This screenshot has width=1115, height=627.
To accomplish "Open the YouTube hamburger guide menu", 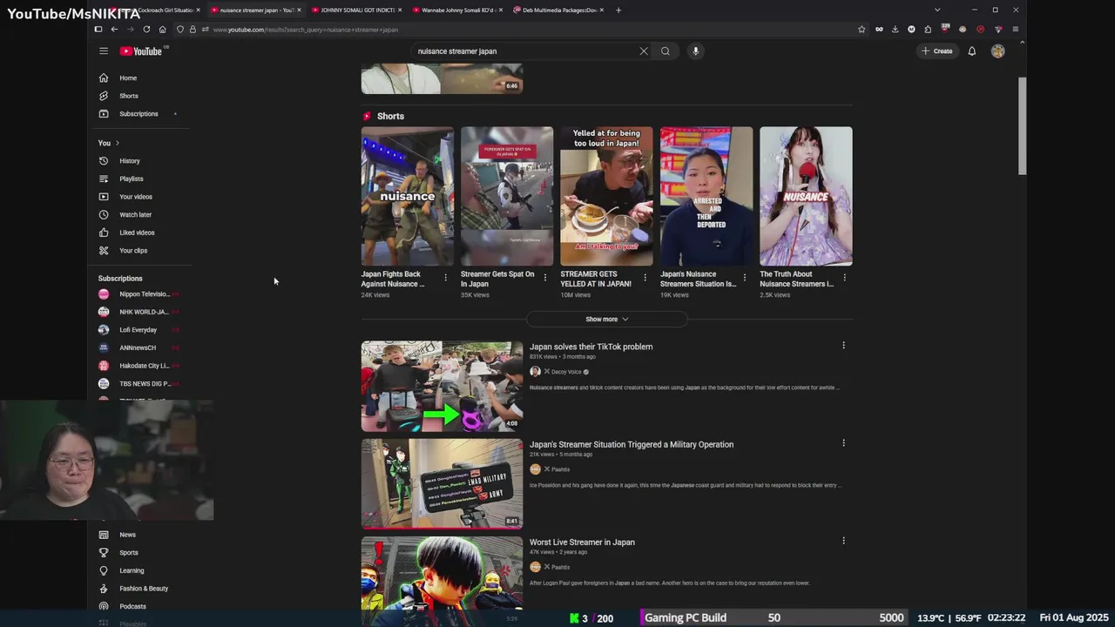I will click(x=104, y=51).
